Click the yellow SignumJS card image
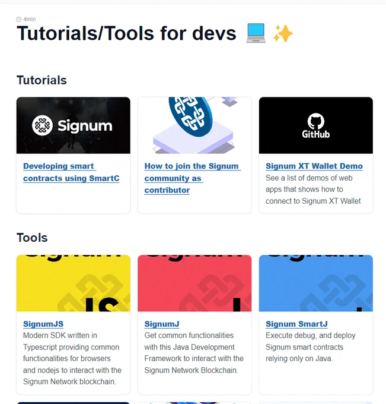The width and height of the screenshot is (386, 404). 74,283
